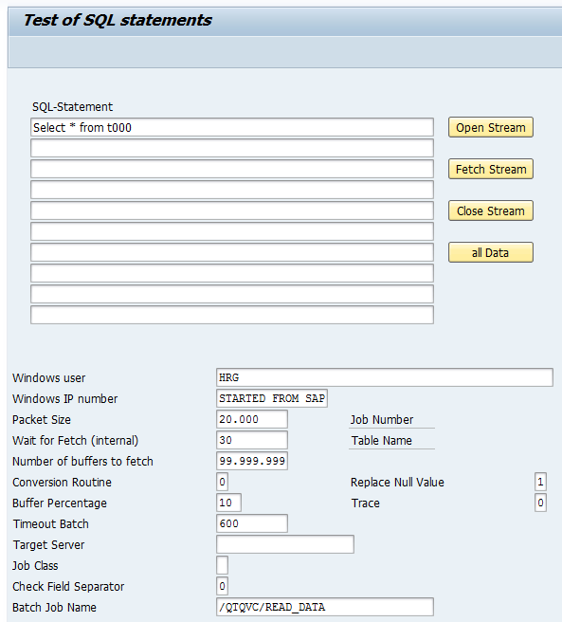Screen dimensions: 562x622
Task: Click the Buffer Percentage field with 10
Action: pos(228,503)
